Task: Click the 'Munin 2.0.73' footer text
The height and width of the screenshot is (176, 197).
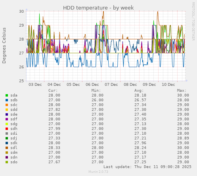Action: point(98,172)
